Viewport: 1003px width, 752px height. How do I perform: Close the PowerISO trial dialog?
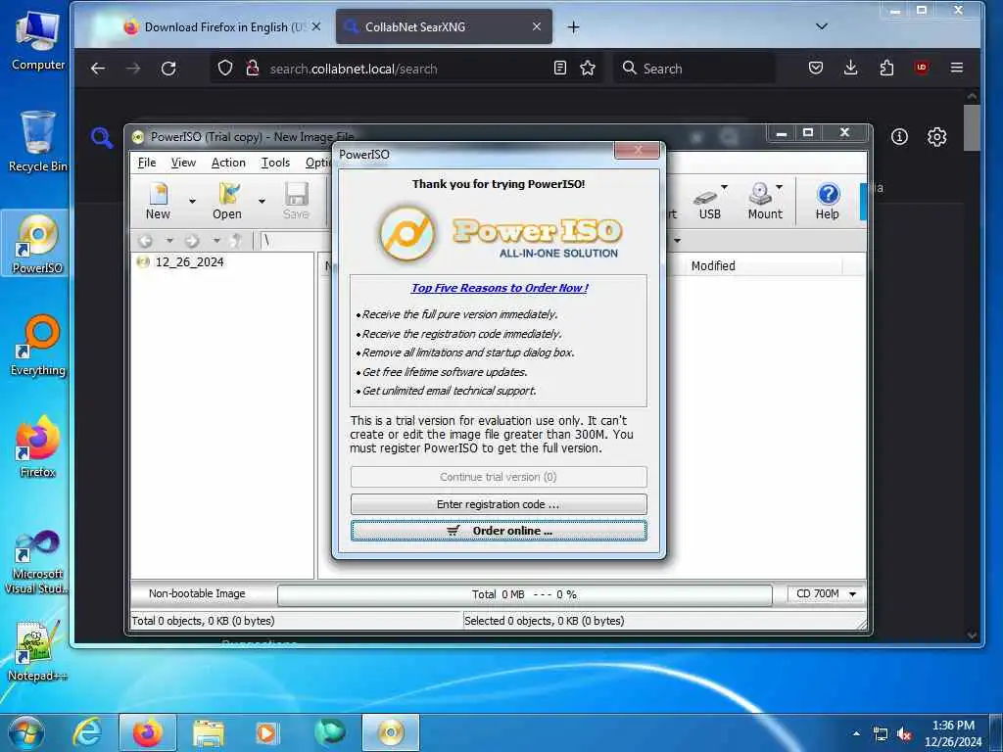tap(637, 150)
